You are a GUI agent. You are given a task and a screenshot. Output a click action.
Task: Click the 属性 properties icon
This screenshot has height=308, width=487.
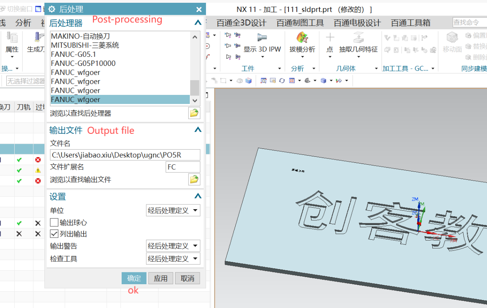coord(12,38)
